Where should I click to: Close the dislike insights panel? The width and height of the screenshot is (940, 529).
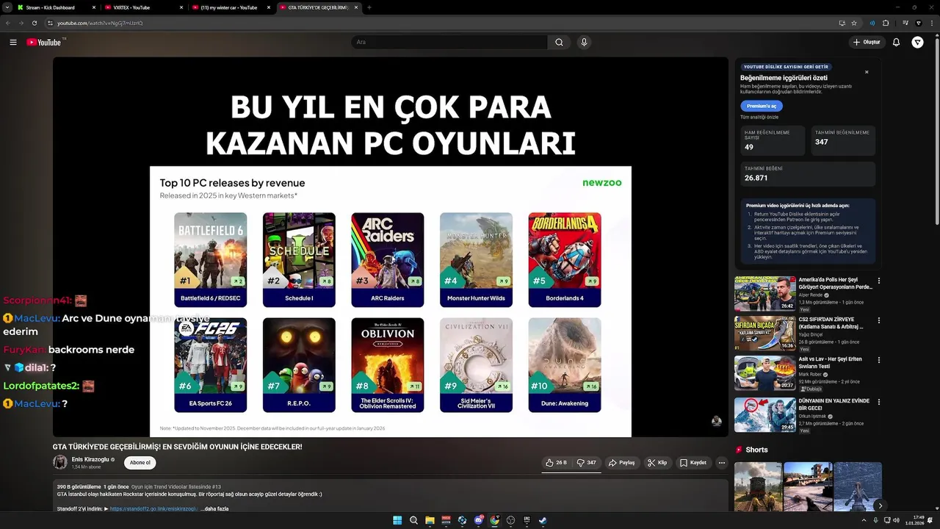click(867, 72)
